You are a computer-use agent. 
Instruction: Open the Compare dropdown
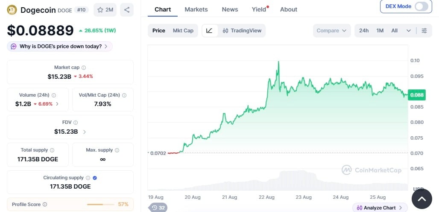click(332, 31)
